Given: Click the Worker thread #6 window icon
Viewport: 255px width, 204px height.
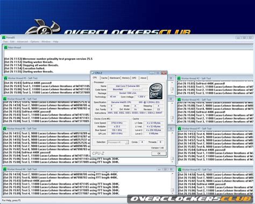Looking at the screenshot, I should coord(5,99).
